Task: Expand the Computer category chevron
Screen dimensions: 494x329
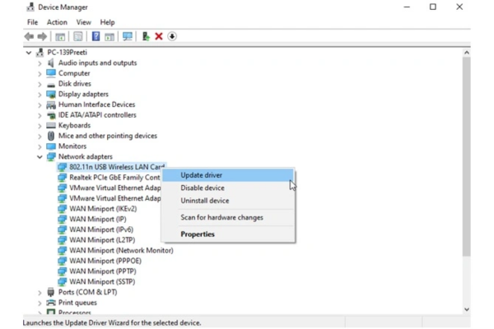Action: pyautogui.click(x=40, y=74)
